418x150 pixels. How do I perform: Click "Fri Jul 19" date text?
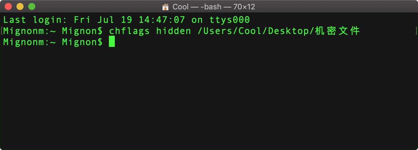point(103,20)
